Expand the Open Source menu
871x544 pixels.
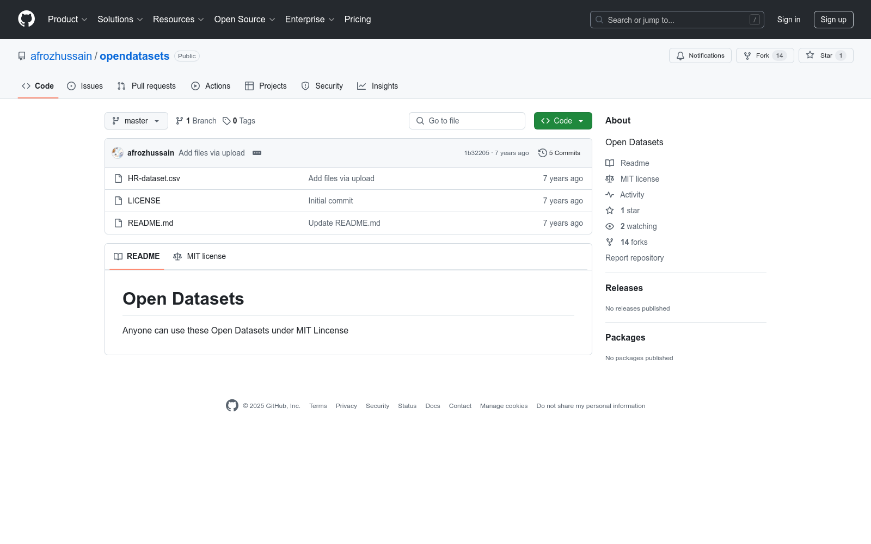point(245,19)
